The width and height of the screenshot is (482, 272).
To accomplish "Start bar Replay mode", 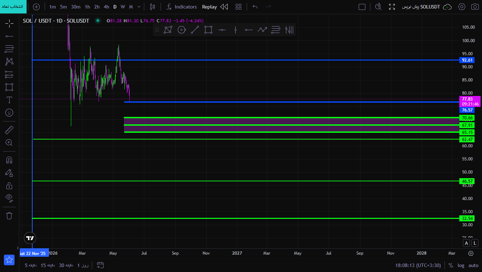I will [209, 7].
